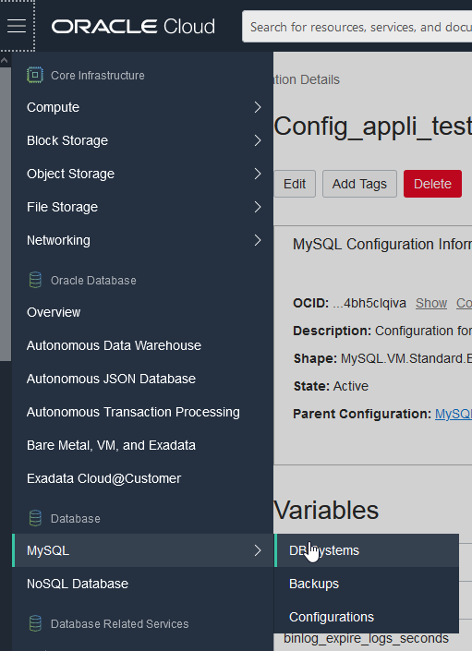Open the Oracle Database Overview entry
Viewport: 472px width, 651px height.
coord(143,312)
